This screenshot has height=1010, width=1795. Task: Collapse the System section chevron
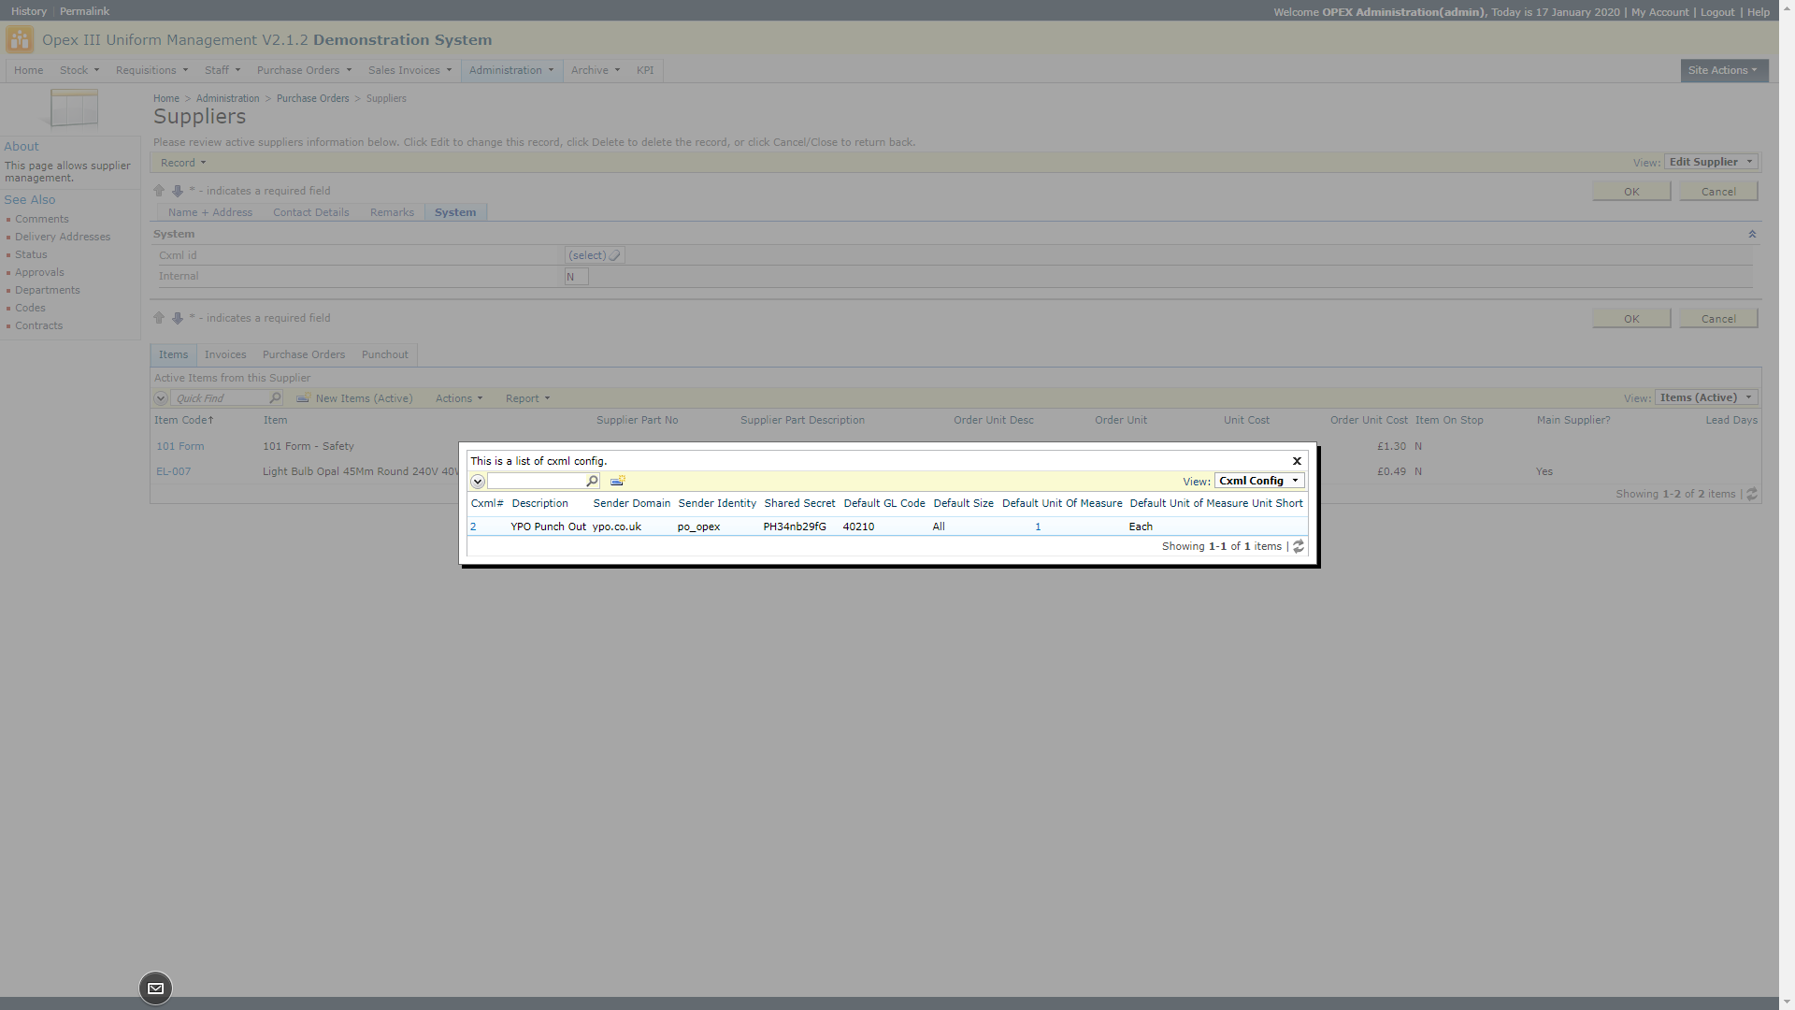coord(1752,235)
